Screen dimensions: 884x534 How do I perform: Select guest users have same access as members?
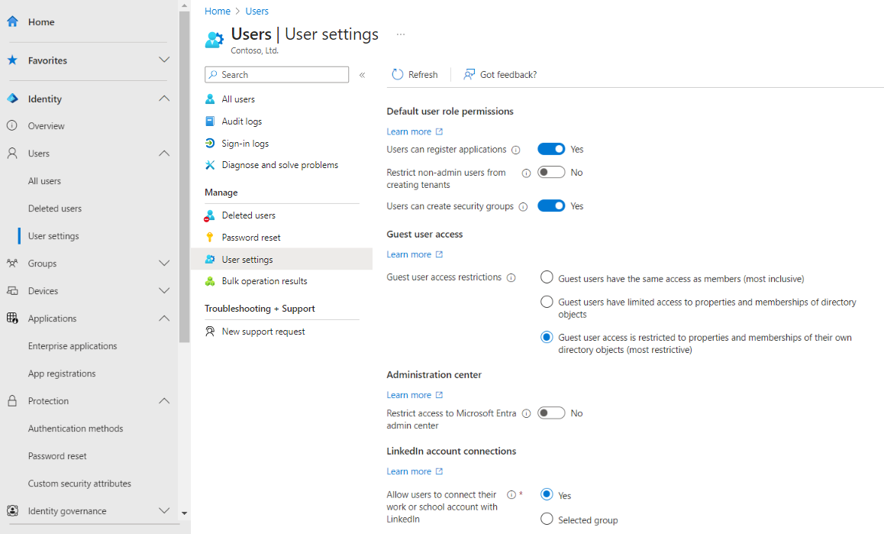click(x=547, y=278)
